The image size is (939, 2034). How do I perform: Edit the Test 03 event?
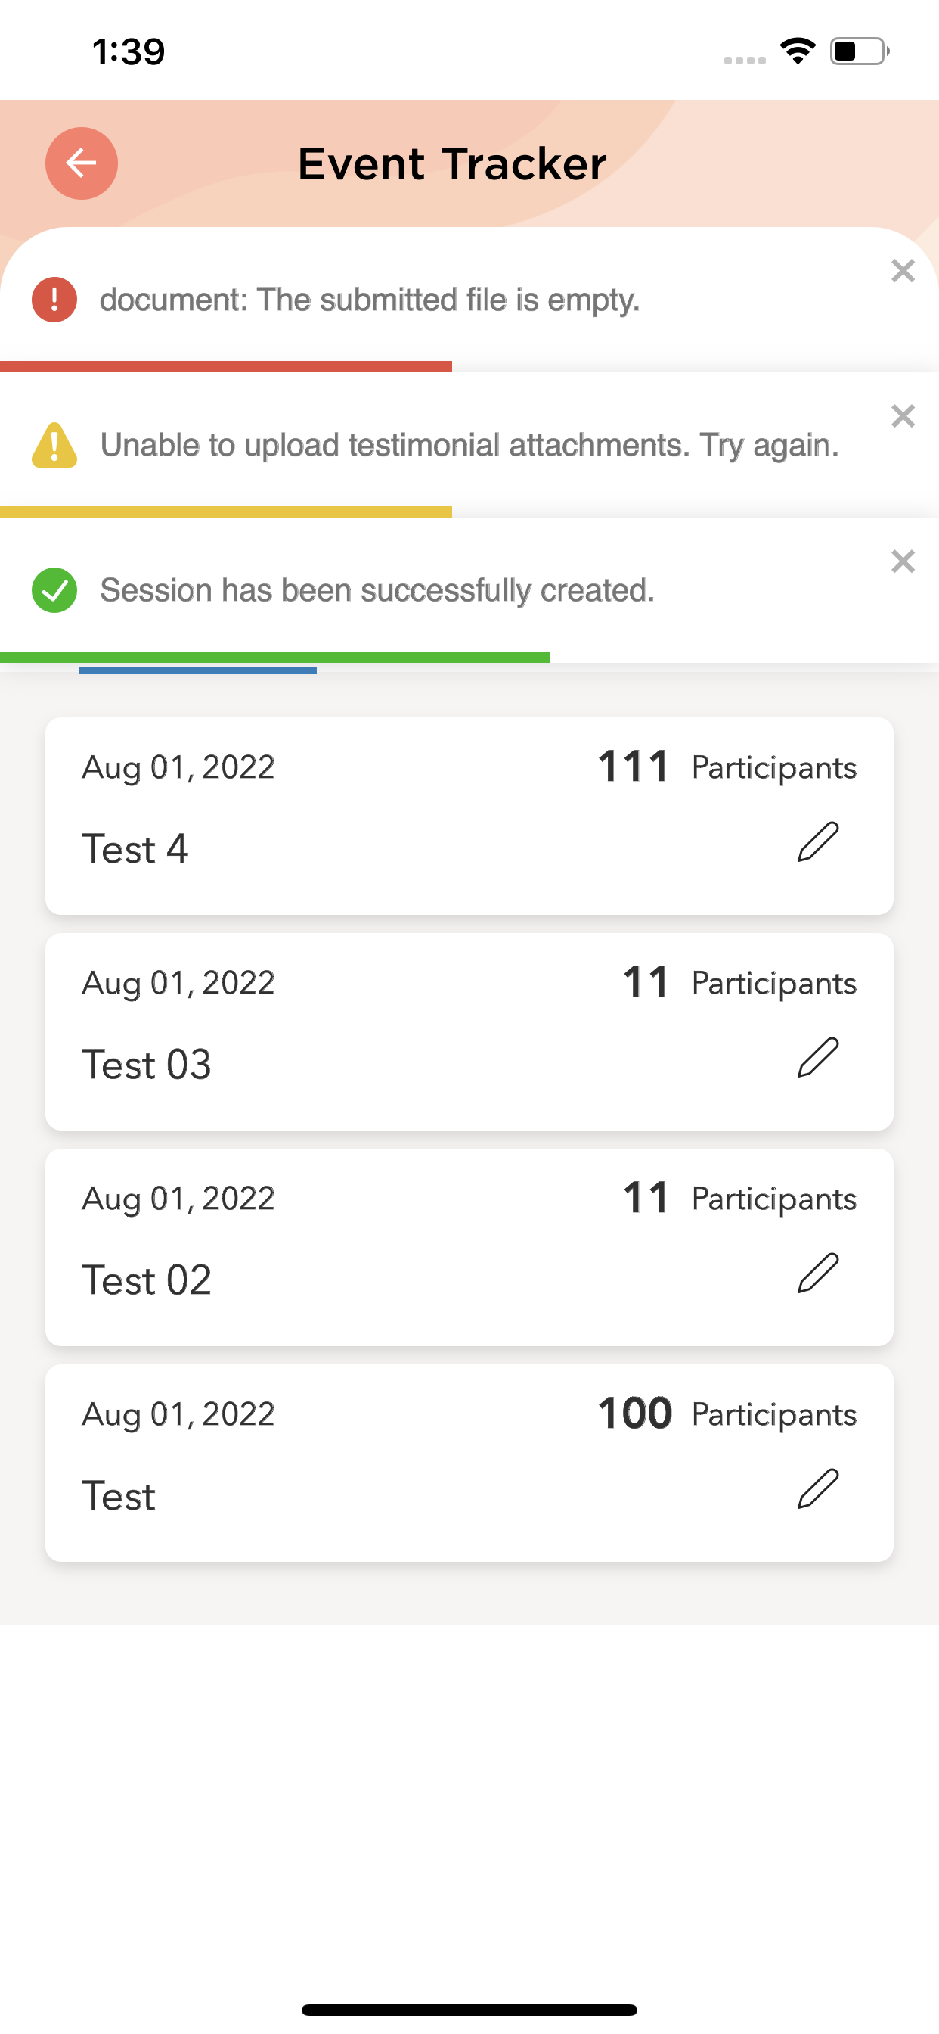817,1057
